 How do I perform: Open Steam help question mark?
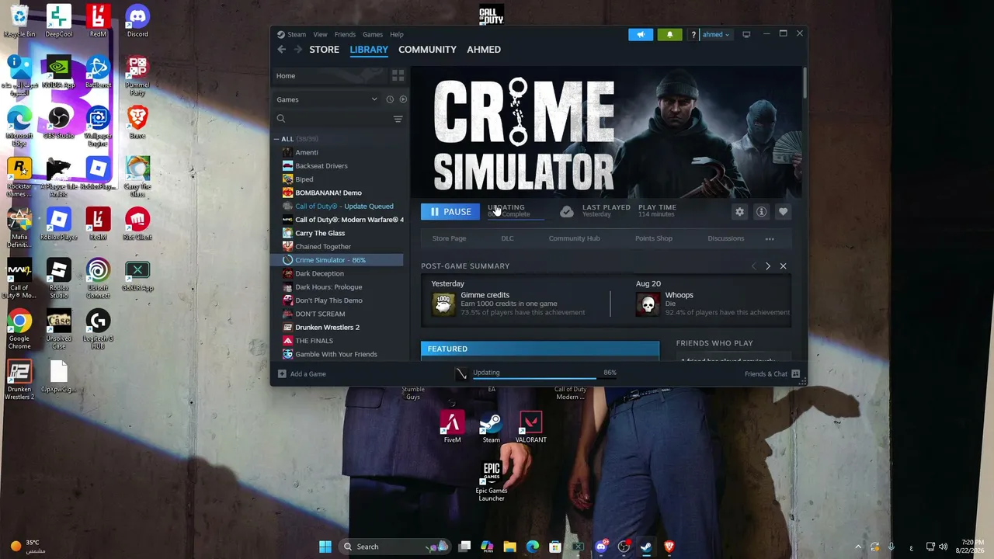[693, 35]
